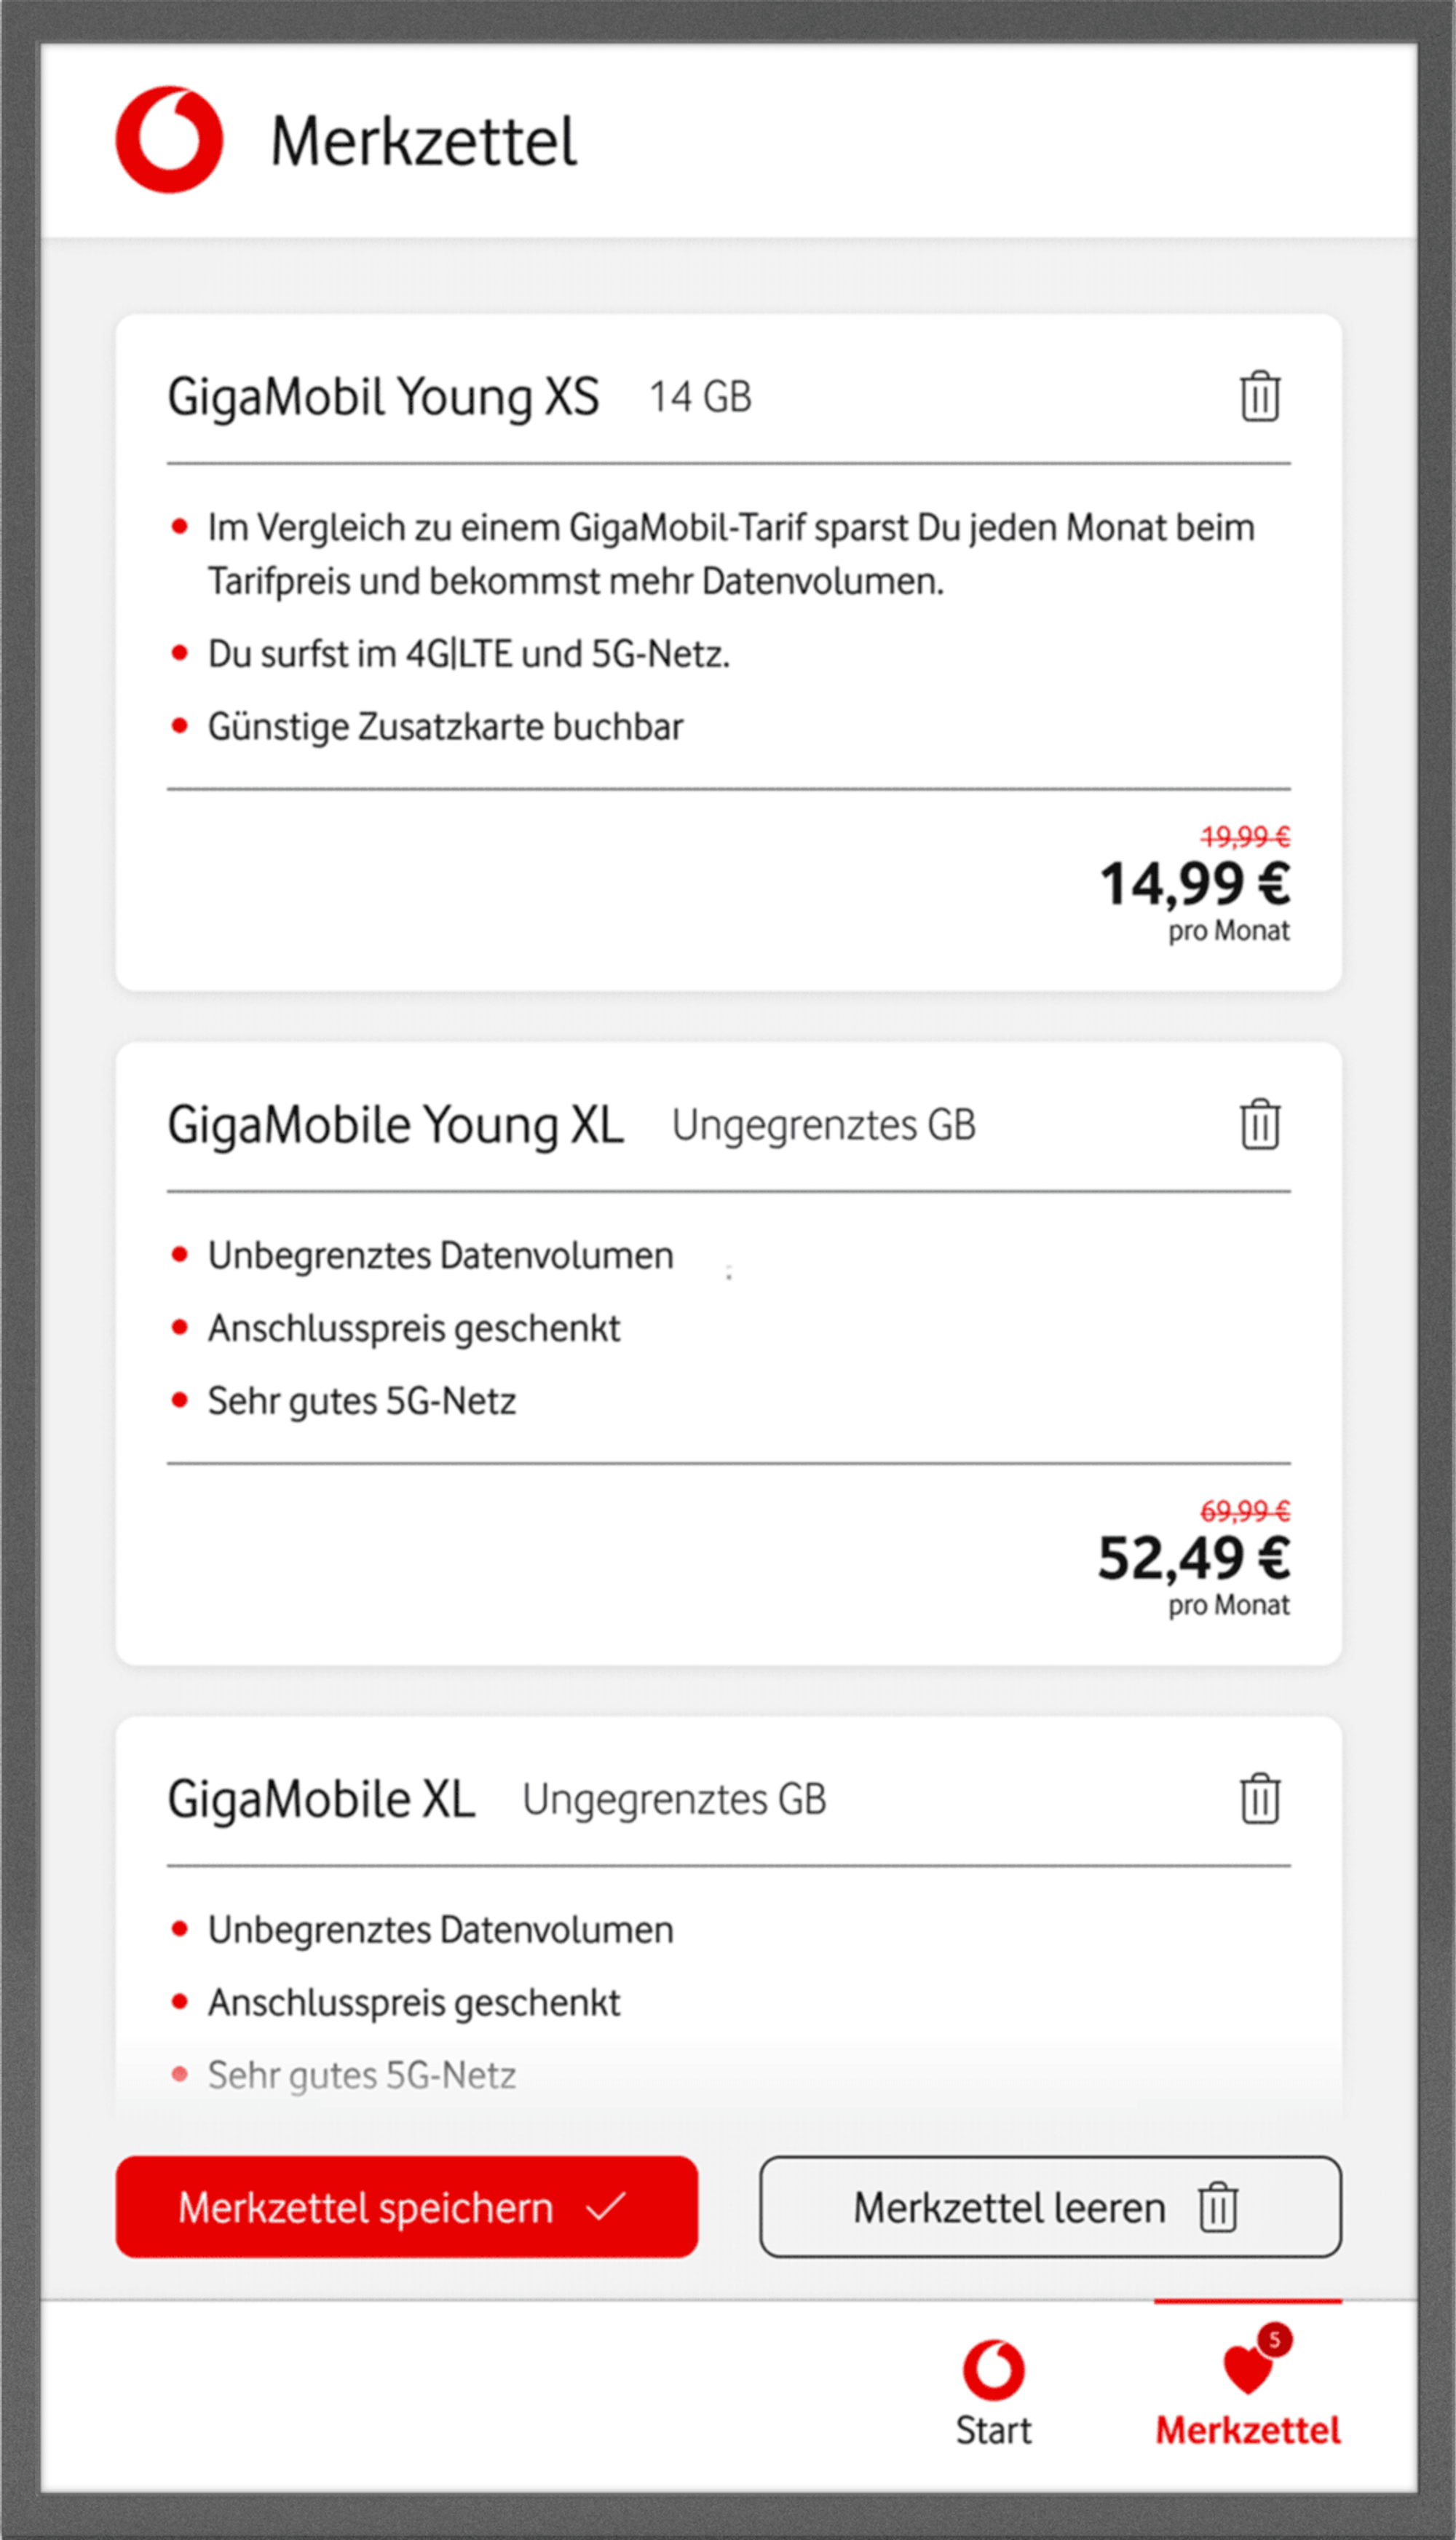The height and width of the screenshot is (2540, 1456).
Task: Click the Merkzettel page heading
Action: [x=423, y=141]
